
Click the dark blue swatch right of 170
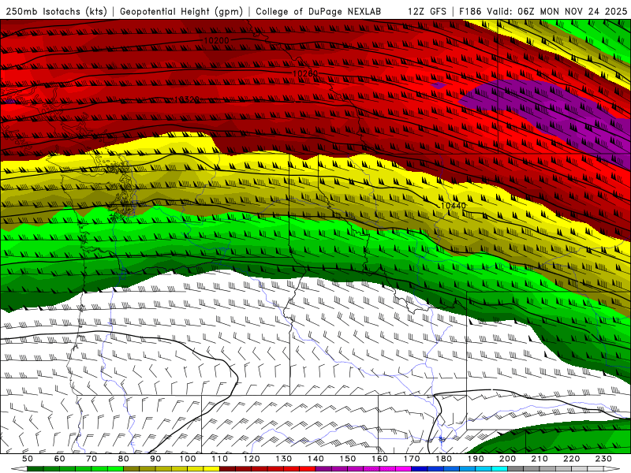coord(420,469)
